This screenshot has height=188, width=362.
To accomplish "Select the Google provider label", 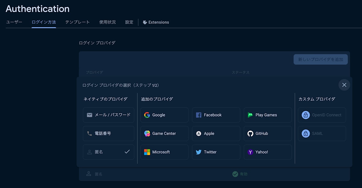I will coord(159,115).
